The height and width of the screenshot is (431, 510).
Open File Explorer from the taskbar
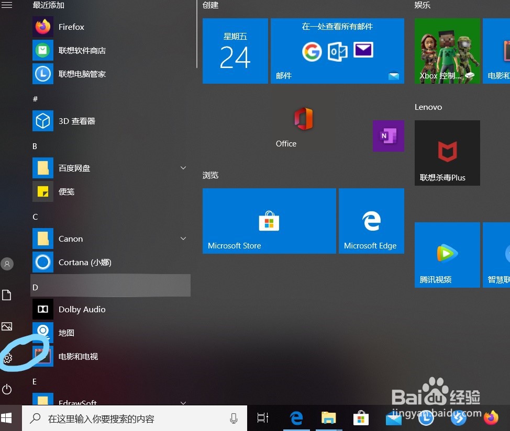pyautogui.click(x=329, y=418)
